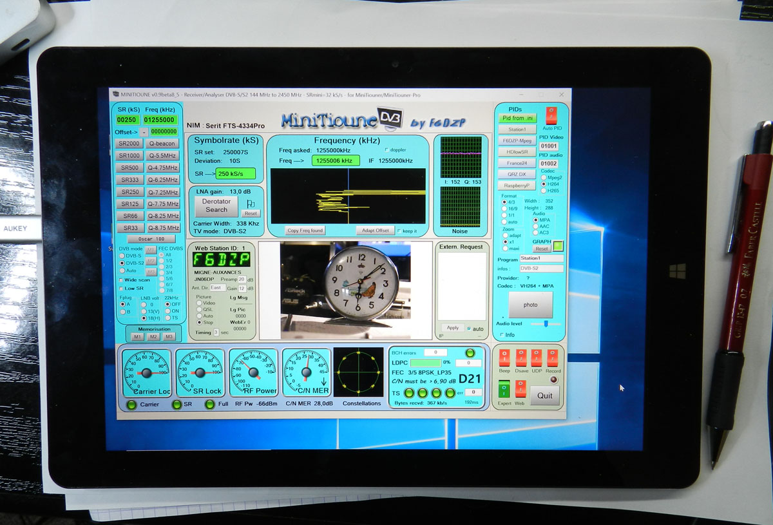Click the Adapt Offset button
773x525 pixels.
[x=374, y=231]
